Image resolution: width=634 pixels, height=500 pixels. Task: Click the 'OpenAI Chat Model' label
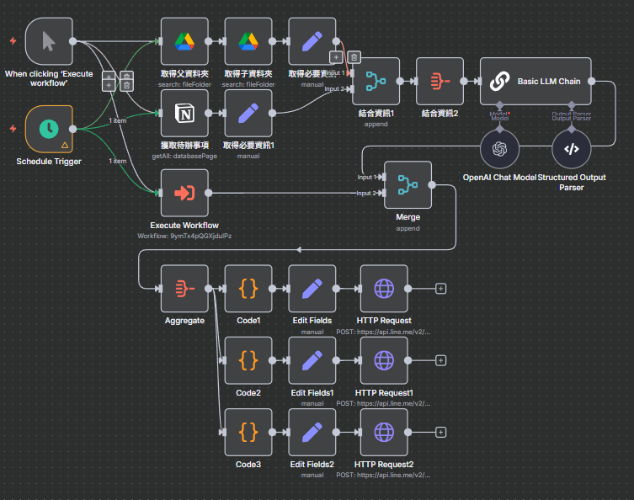pyautogui.click(x=499, y=178)
